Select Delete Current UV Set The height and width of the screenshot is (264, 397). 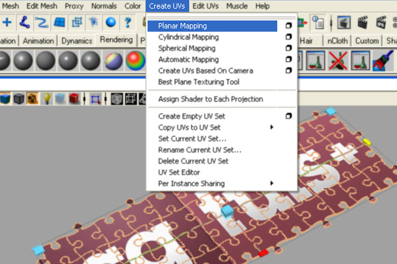[x=193, y=161]
